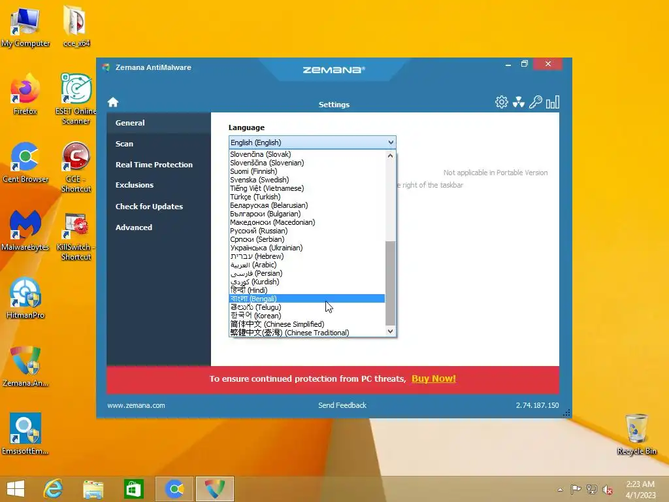The width and height of the screenshot is (669, 502).
Task: Launch ESET Online Scanner shortcut
Action: point(76,99)
